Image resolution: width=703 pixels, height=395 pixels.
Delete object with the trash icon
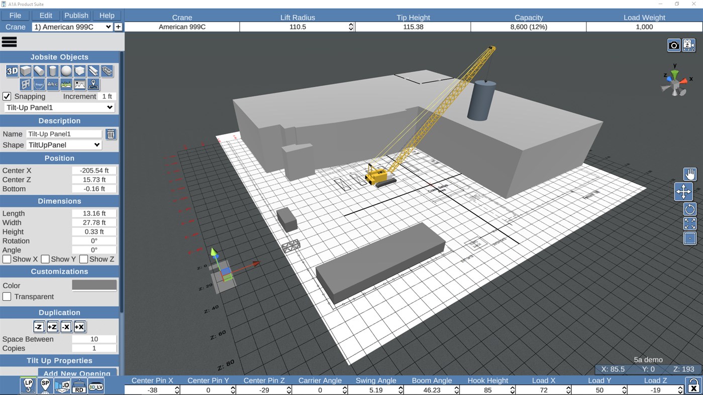(x=111, y=134)
